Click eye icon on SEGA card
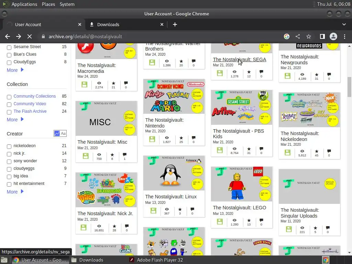Screen dimensions: 352x264 click(x=234, y=72)
